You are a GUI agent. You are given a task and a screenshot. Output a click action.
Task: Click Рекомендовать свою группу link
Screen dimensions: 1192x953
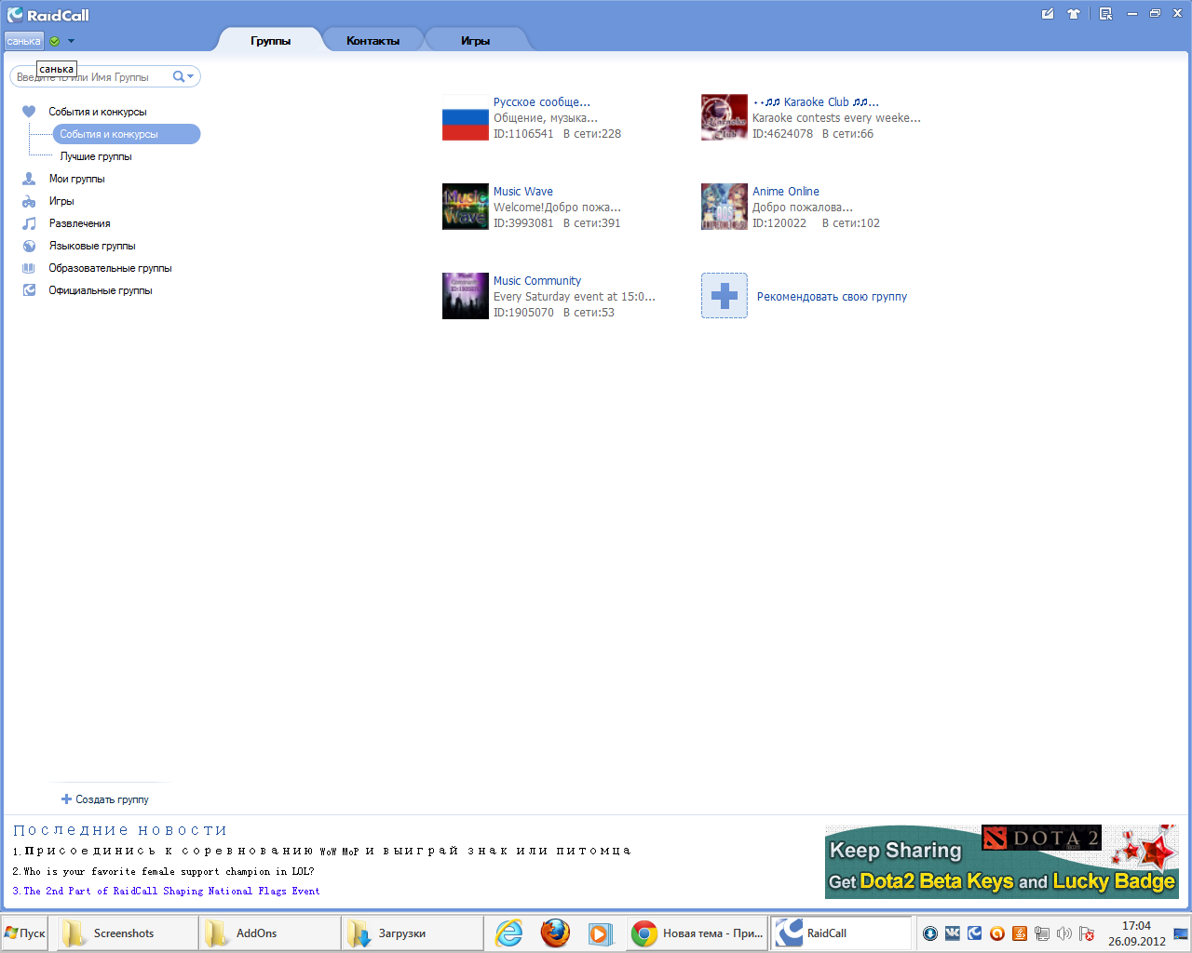[832, 297]
